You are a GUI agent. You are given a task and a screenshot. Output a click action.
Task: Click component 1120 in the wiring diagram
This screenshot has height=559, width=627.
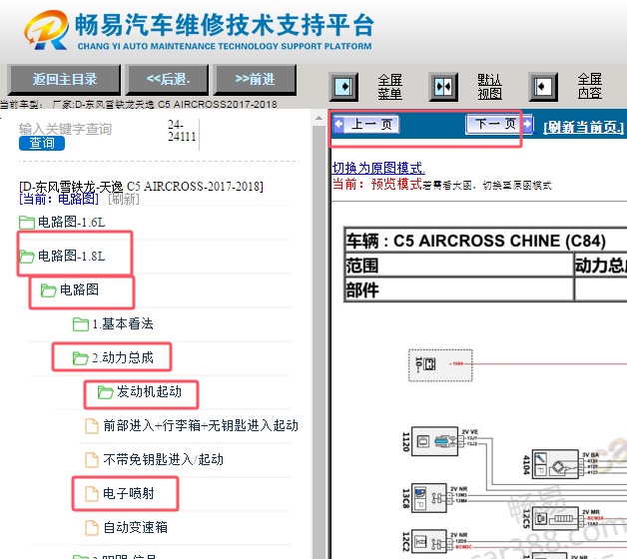tap(434, 441)
